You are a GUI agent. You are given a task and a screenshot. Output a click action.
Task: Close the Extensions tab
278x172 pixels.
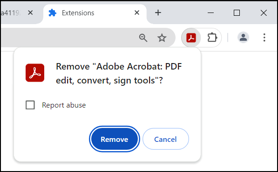click(x=137, y=13)
